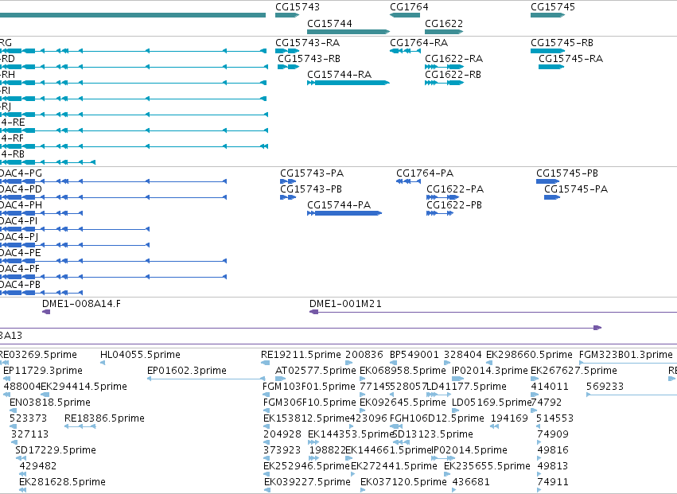The width and height of the screenshot is (677, 494).
Task: Click EST FGM323B01.3prime
Action: tap(625, 355)
